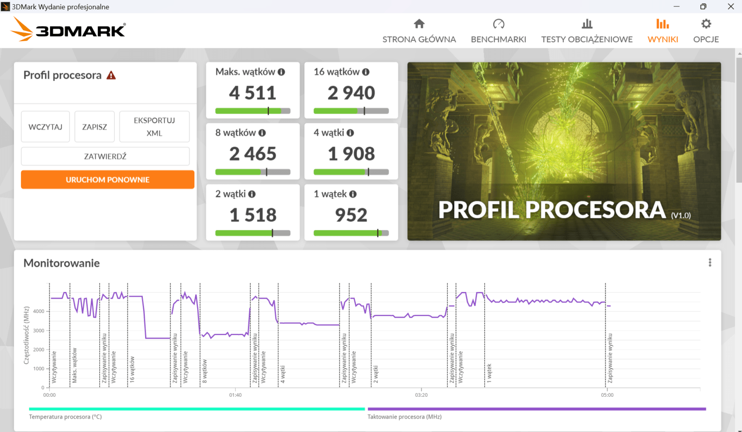Click the 8 wątków marker in chart
Image resolution: width=742 pixels, height=432 pixels.
tap(205, 371)
